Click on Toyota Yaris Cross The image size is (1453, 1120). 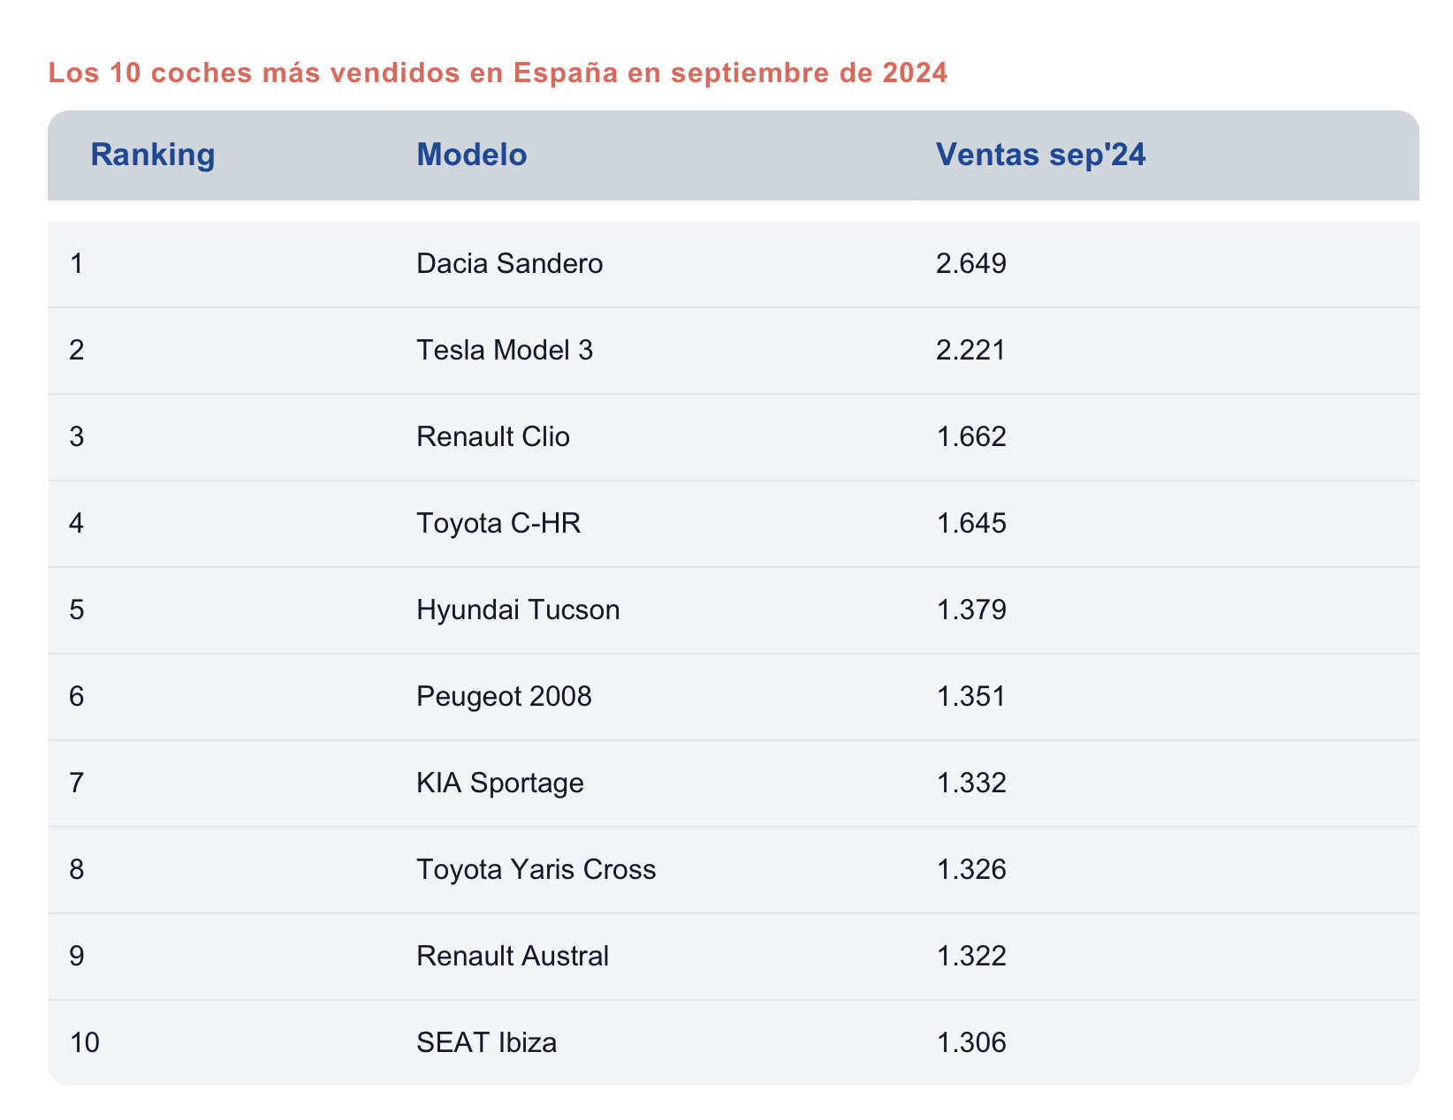coord(536,870)
